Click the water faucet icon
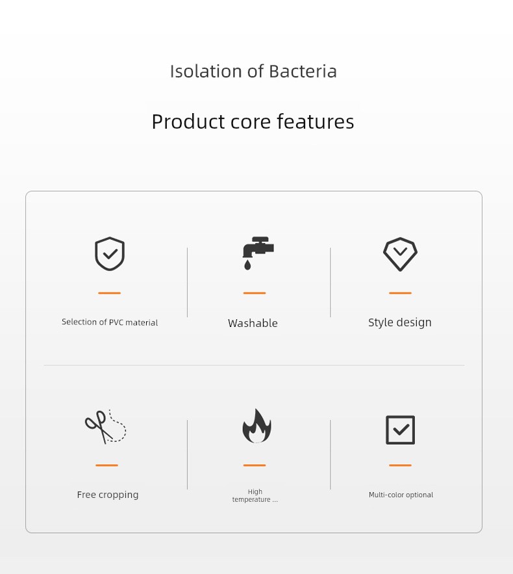 pyautogui.click(x=258, y=254)
